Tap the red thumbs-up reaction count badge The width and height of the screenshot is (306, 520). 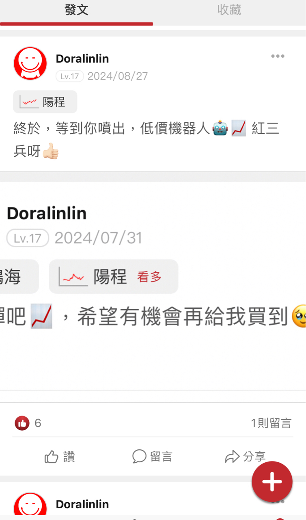tap(22, 423)
